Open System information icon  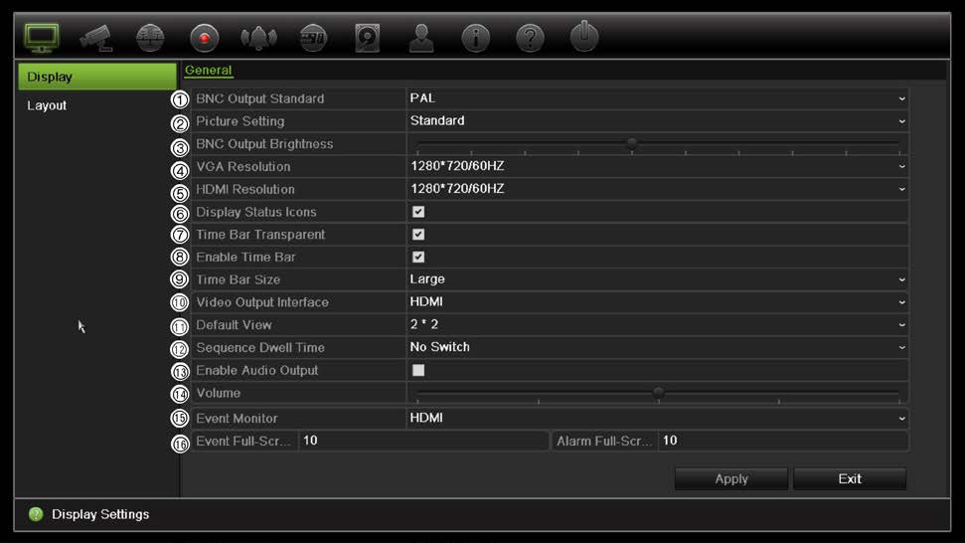476,38
